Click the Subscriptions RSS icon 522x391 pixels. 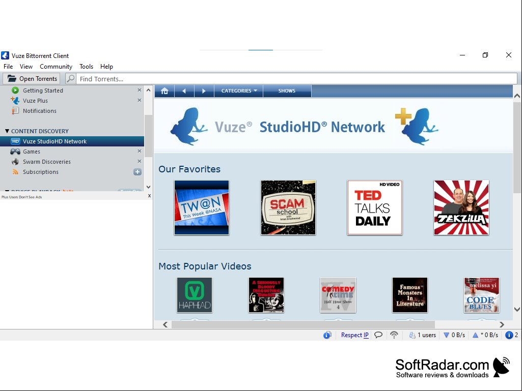coord(15,172)
